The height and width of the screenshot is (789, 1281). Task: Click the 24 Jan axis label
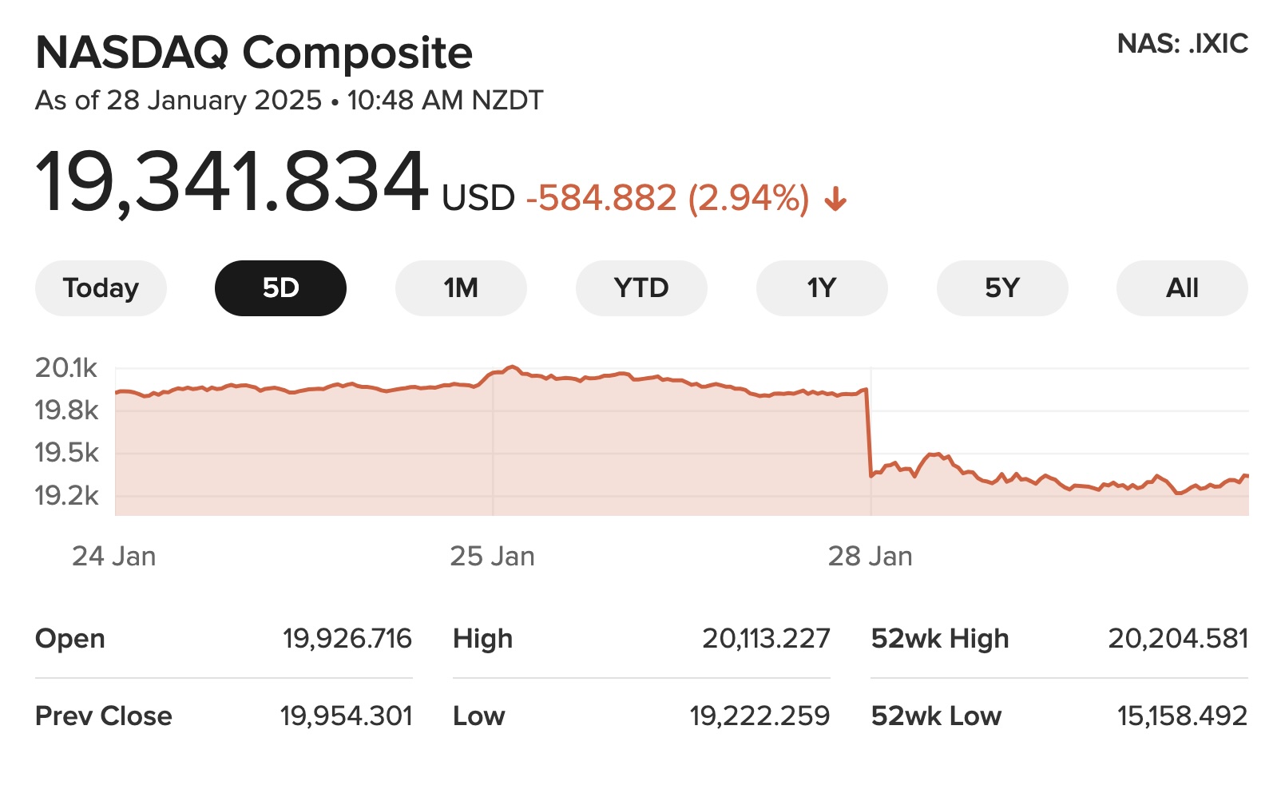[x=114, y=556]
